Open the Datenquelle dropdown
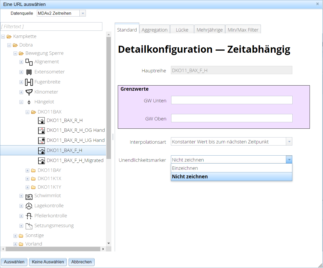 (x=82, y=13)
